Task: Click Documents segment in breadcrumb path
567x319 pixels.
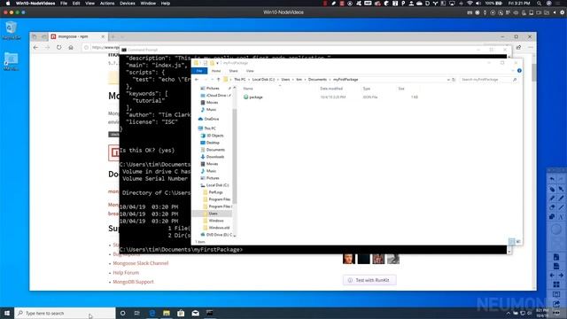Action: [x=317, y=80]
